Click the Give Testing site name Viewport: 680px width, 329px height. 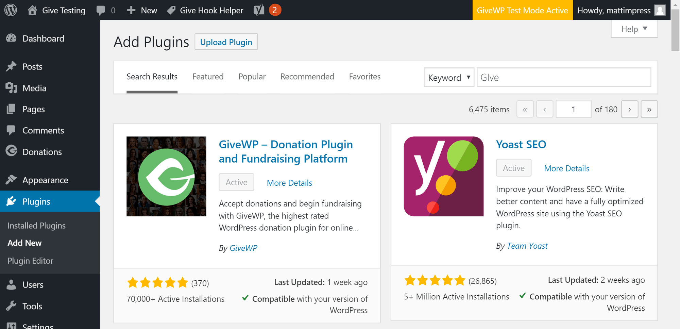tap(64, 10)
